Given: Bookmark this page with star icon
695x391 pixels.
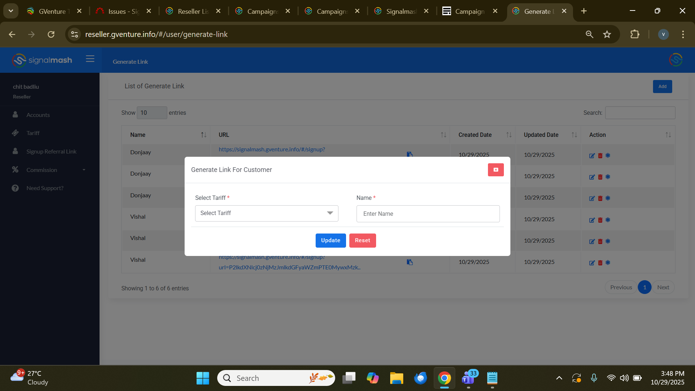Looking at the screenshot, I should pyautogui.click(x=607, y=34).
